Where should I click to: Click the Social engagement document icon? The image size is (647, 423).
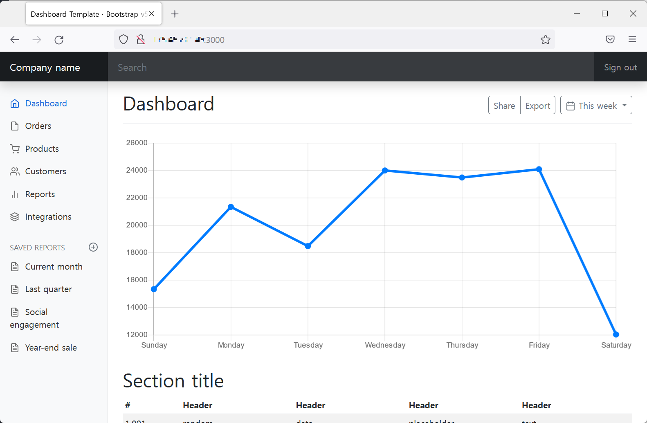(15, 312)
